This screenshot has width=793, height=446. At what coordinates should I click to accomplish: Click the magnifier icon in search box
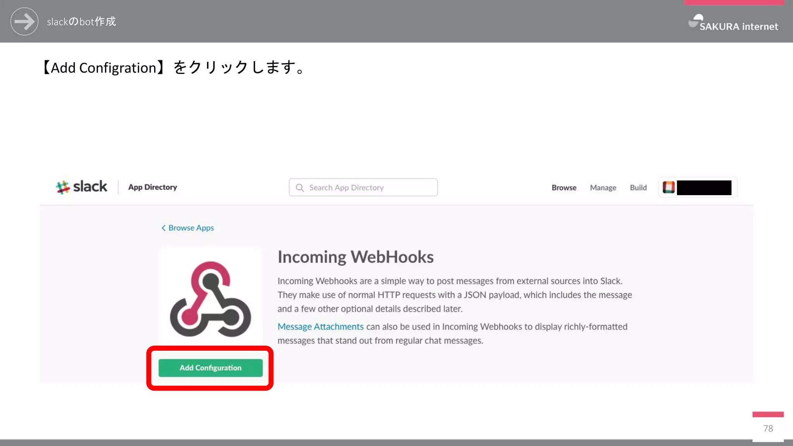tap(300, 188)
